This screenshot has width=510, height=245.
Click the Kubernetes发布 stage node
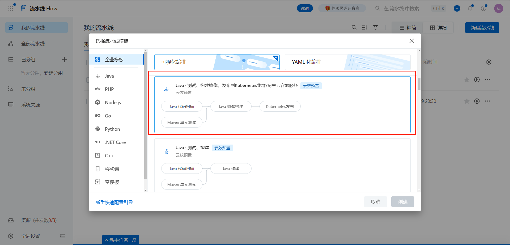(280, 106)
